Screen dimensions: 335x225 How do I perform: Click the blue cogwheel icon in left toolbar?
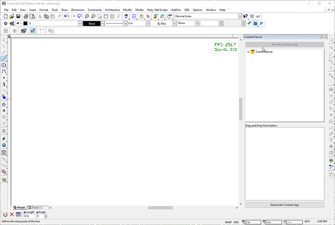tap(4, 145)
